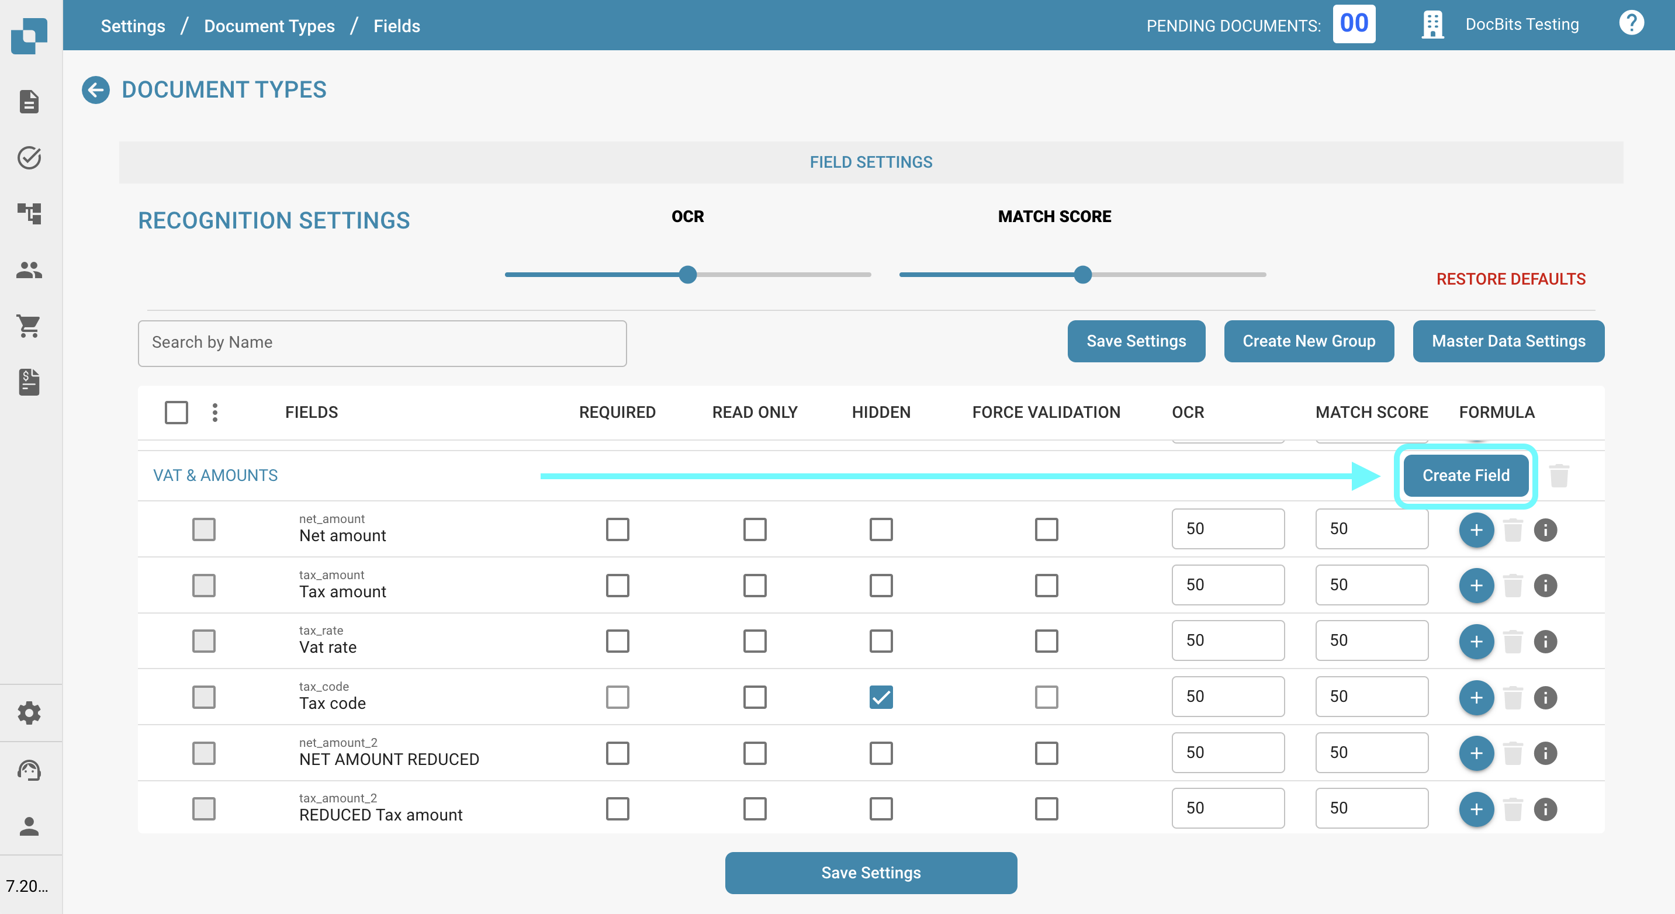Click Restore Defaults link
Screen dimensions: 1675x914
point(1511,279)
